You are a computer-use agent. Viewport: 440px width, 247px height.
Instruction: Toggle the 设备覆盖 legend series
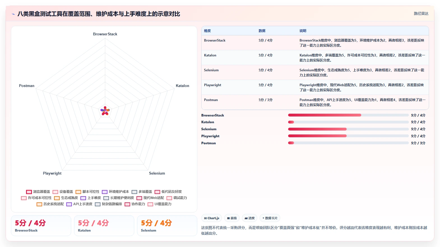[x=63, y=192]
